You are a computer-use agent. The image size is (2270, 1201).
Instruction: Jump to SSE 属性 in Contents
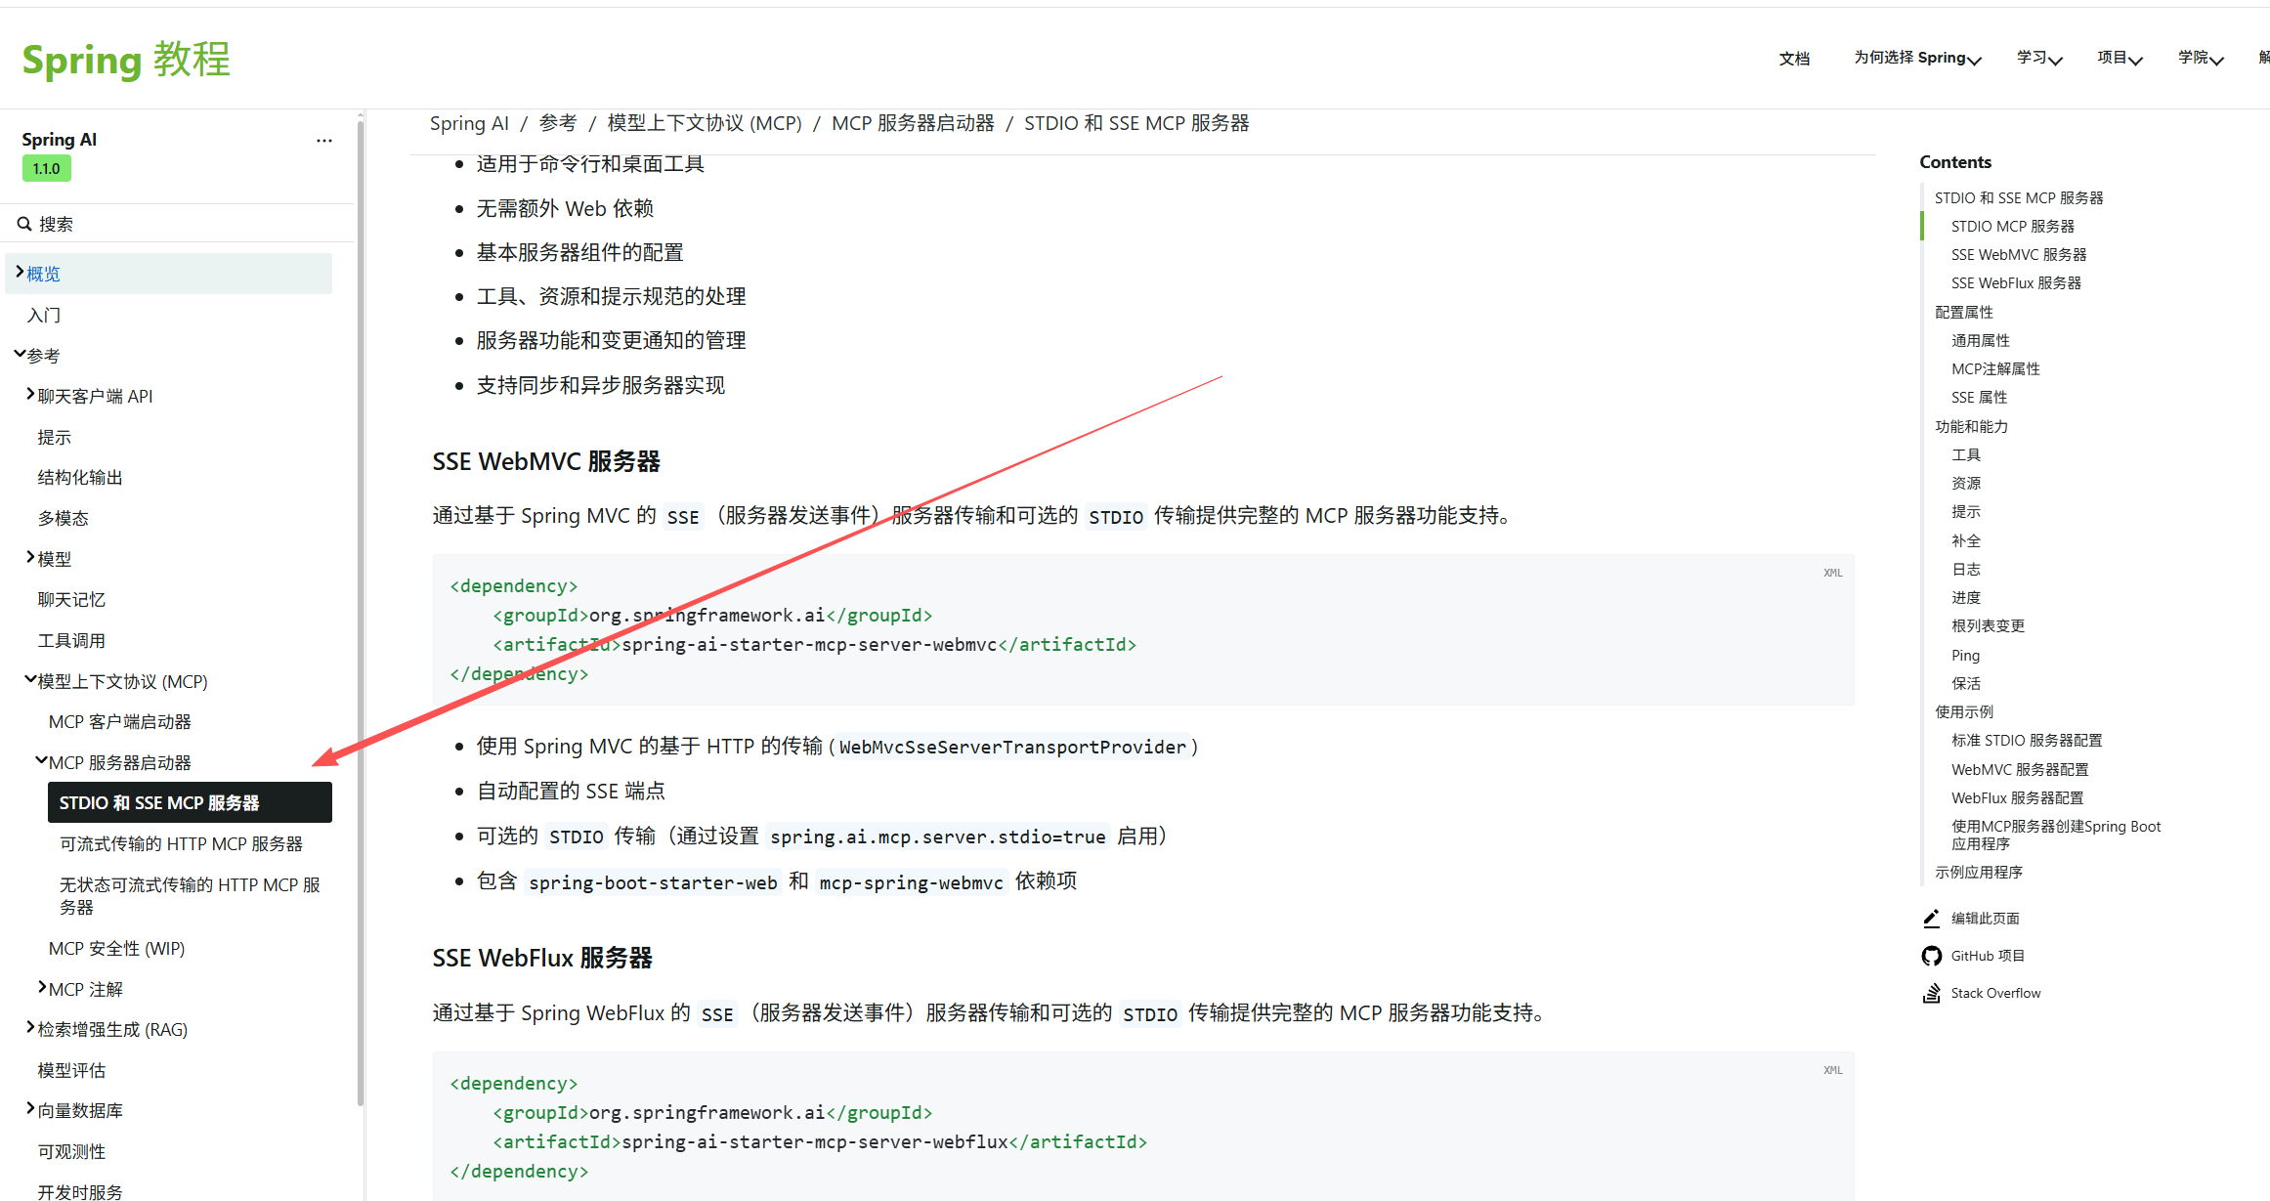pos(1979,397)
